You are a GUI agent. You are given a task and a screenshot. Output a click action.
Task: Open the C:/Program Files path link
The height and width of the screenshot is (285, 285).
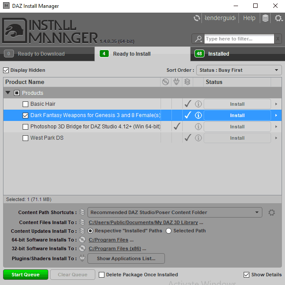(108, 240)
